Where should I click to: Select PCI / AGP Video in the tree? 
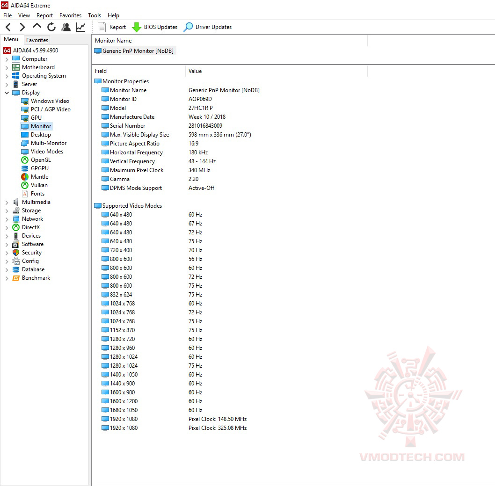click(x=46, y=109)
